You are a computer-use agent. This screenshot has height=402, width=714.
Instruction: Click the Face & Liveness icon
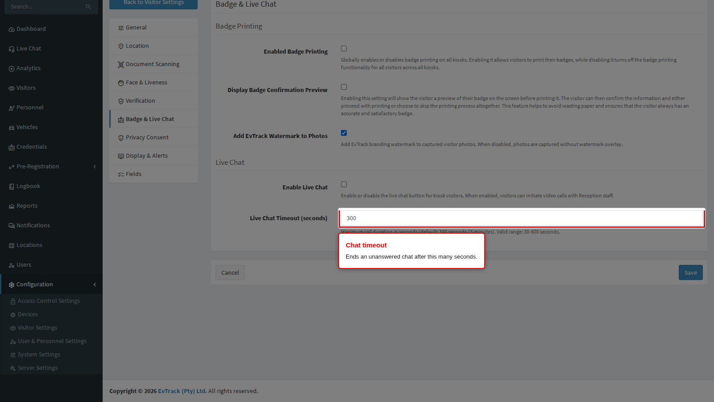coord(121,83)
